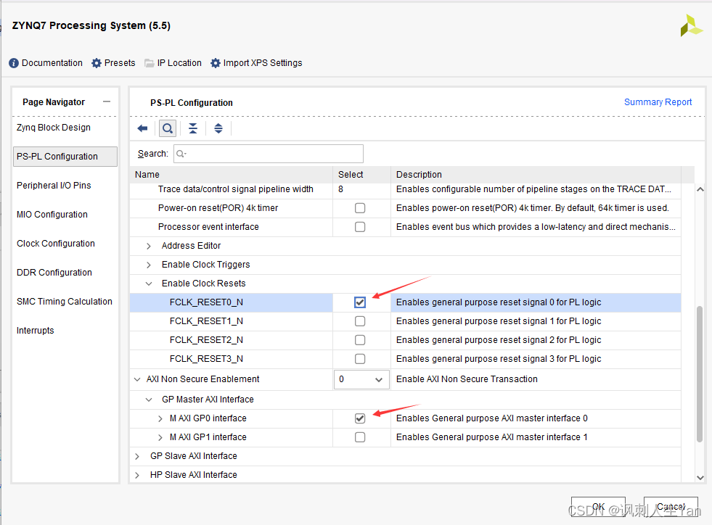Collapse Enable Clock Resets group
This screenshot has width=712, height=525.
click(149, 284)
